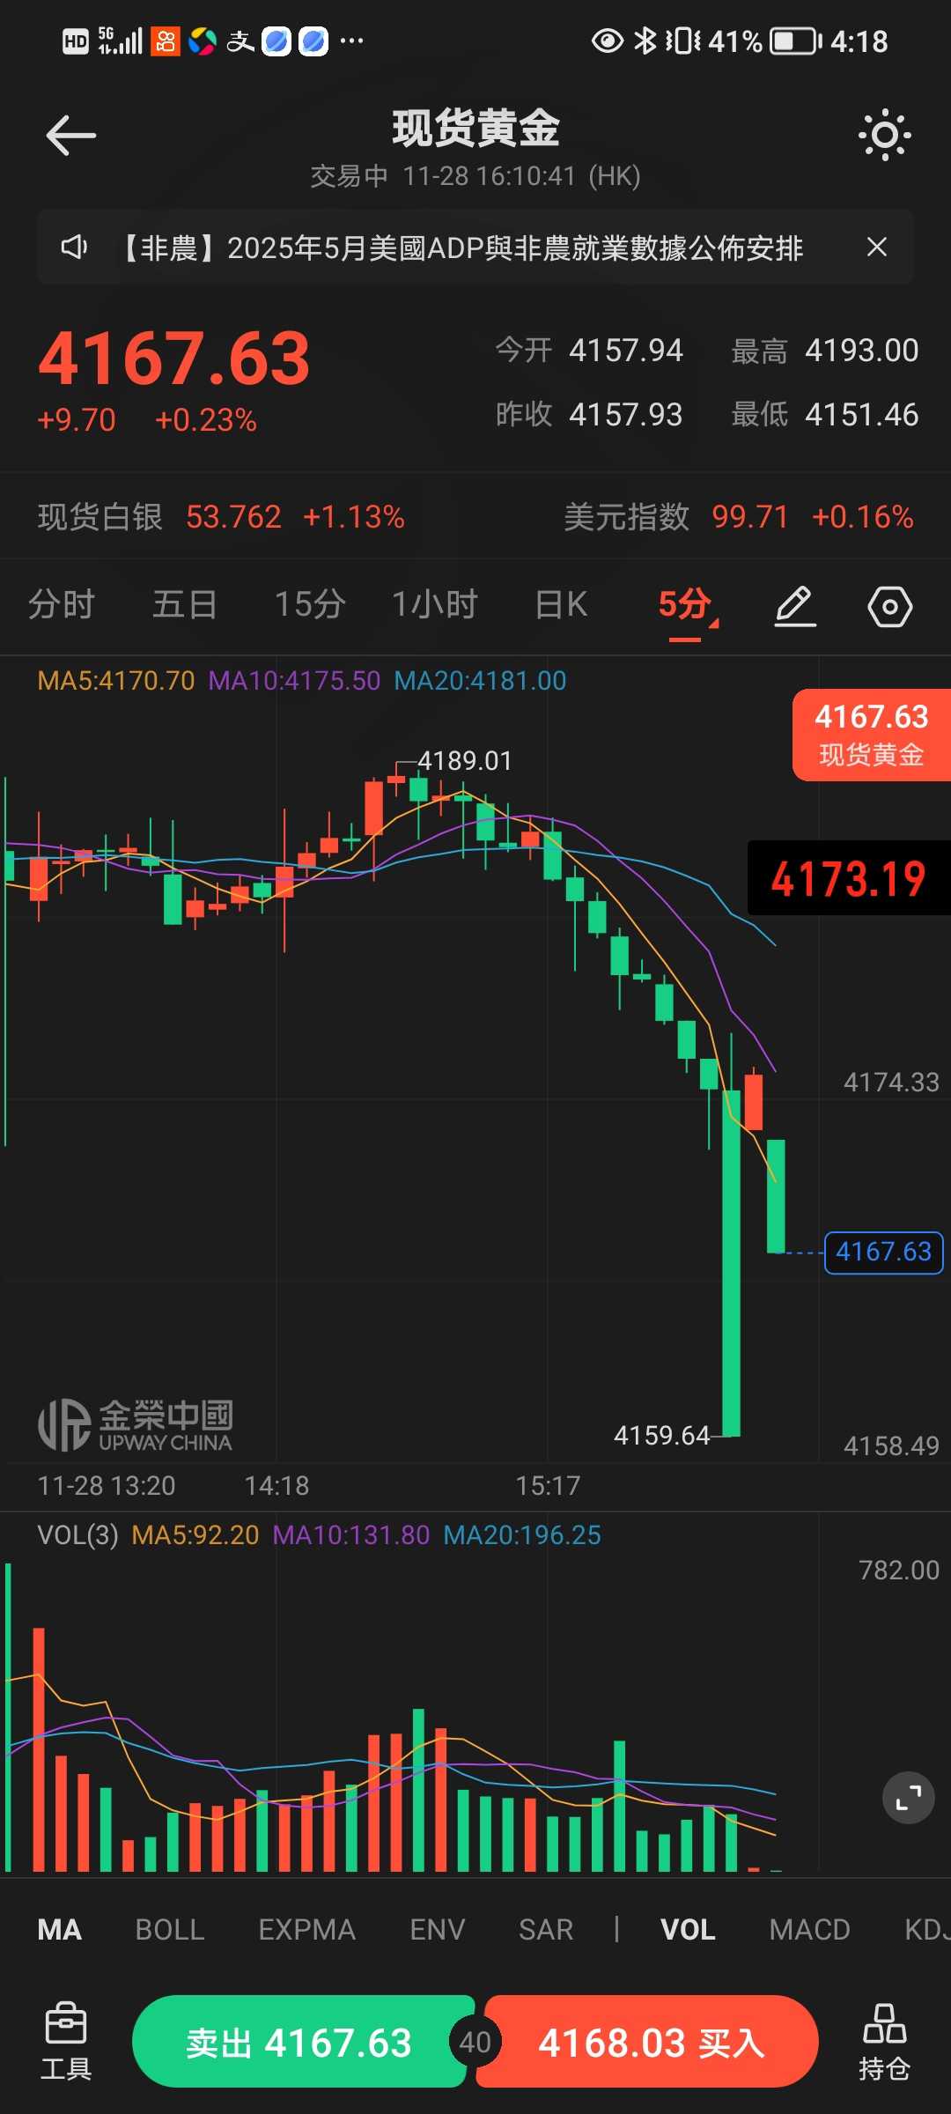
Task: Open the 工具 toolbox
Action: 66,2041
